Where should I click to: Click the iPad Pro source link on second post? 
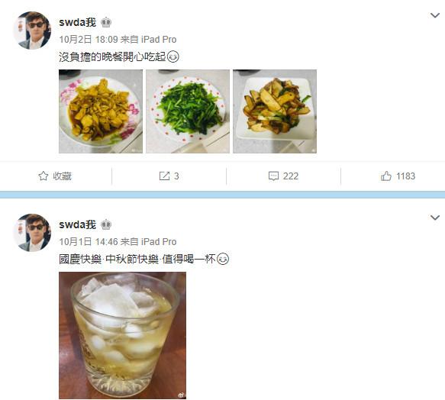tap(159, 241)
